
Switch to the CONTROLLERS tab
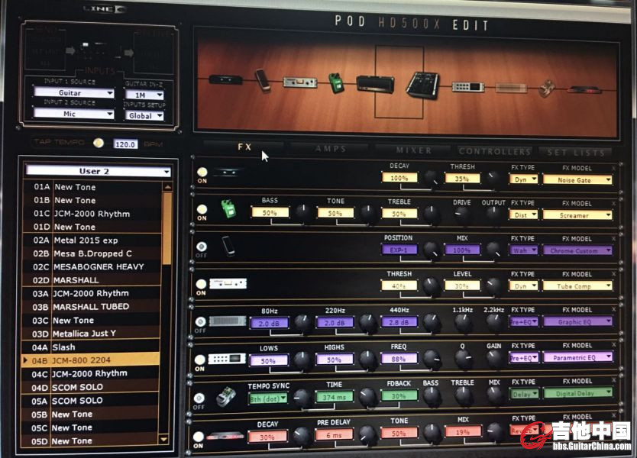[x=495, y=151]
